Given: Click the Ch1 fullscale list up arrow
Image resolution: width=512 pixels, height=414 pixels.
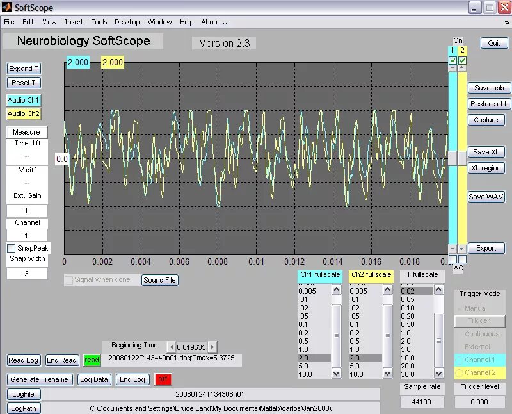Looking at the screenshot, I should click(337, 290).
